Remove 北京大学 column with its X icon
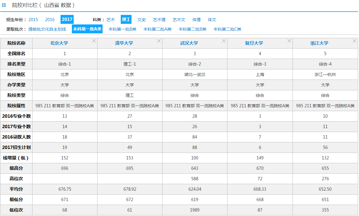The width and height of the screenshot is (359, 216). pyautogui.click(x=94, y=41)
